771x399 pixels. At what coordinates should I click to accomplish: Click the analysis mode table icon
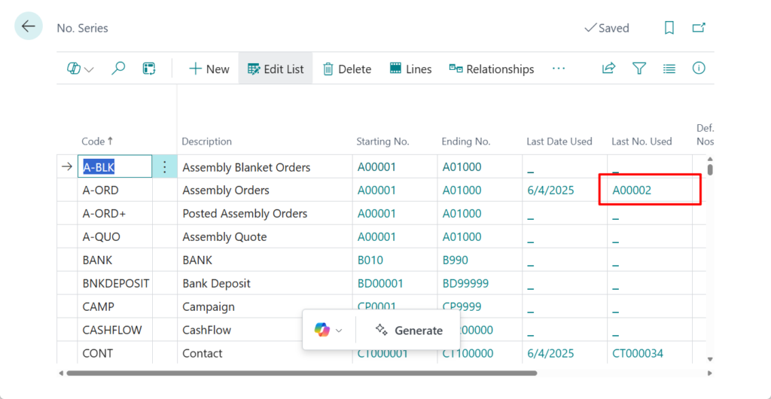pyautogui.click(x=149, y=69)
